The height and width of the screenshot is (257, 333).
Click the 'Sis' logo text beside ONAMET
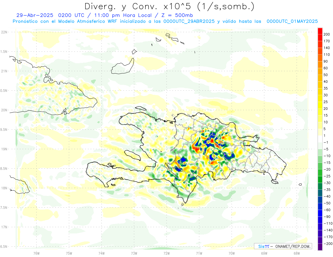[261, 246]
